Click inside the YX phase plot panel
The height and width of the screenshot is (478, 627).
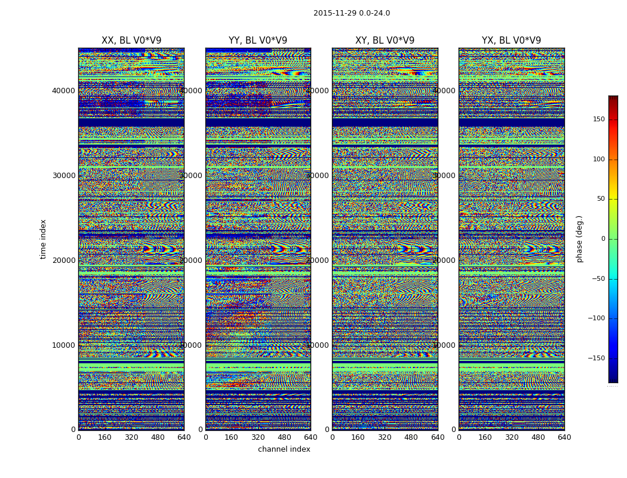pyautogui.click(x=511, y=239)
